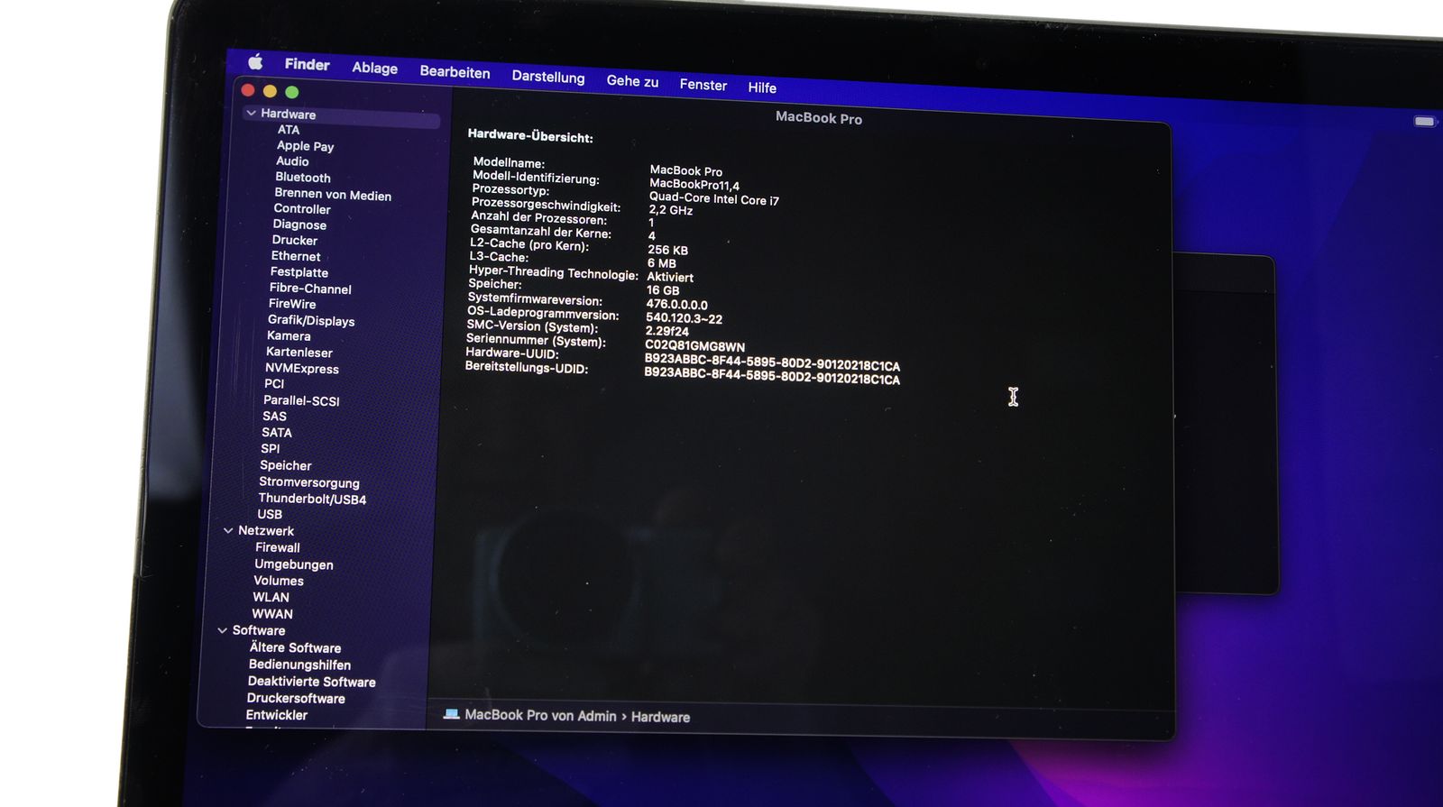Open the Ablage menu
1443x807 pixels.
click(374, 68)
